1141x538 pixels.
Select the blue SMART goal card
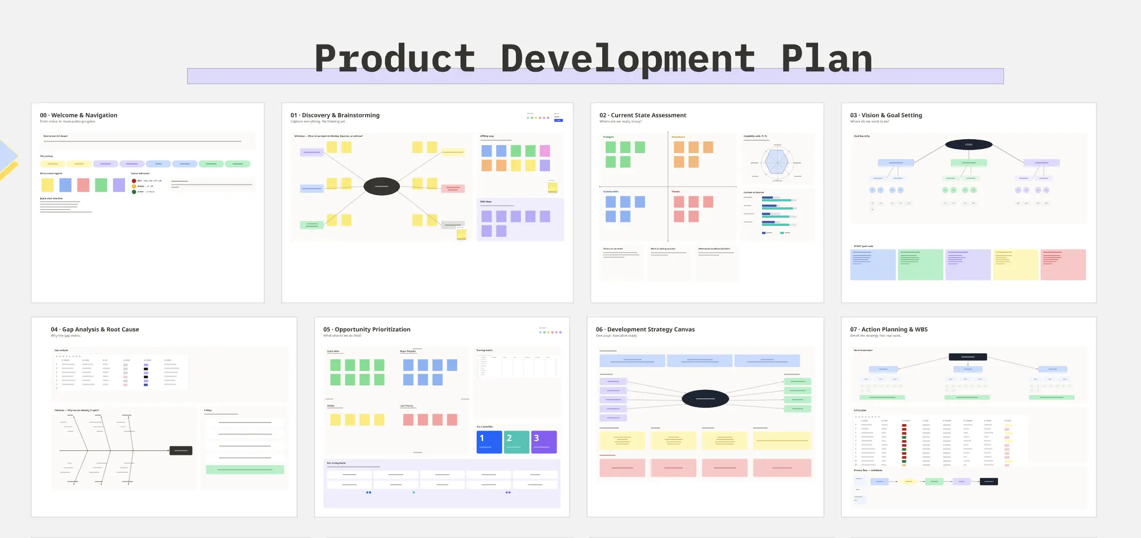pyautogui.click(x=873, y=265)
